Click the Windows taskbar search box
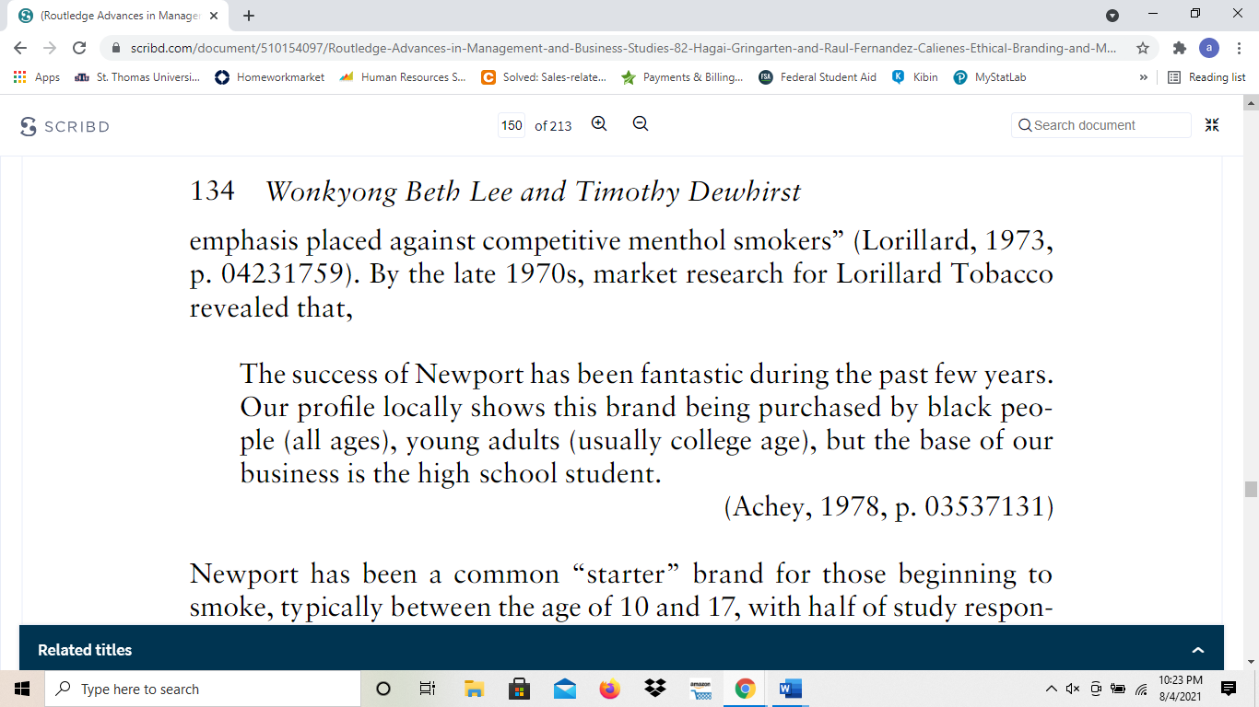 coord(203,689)
